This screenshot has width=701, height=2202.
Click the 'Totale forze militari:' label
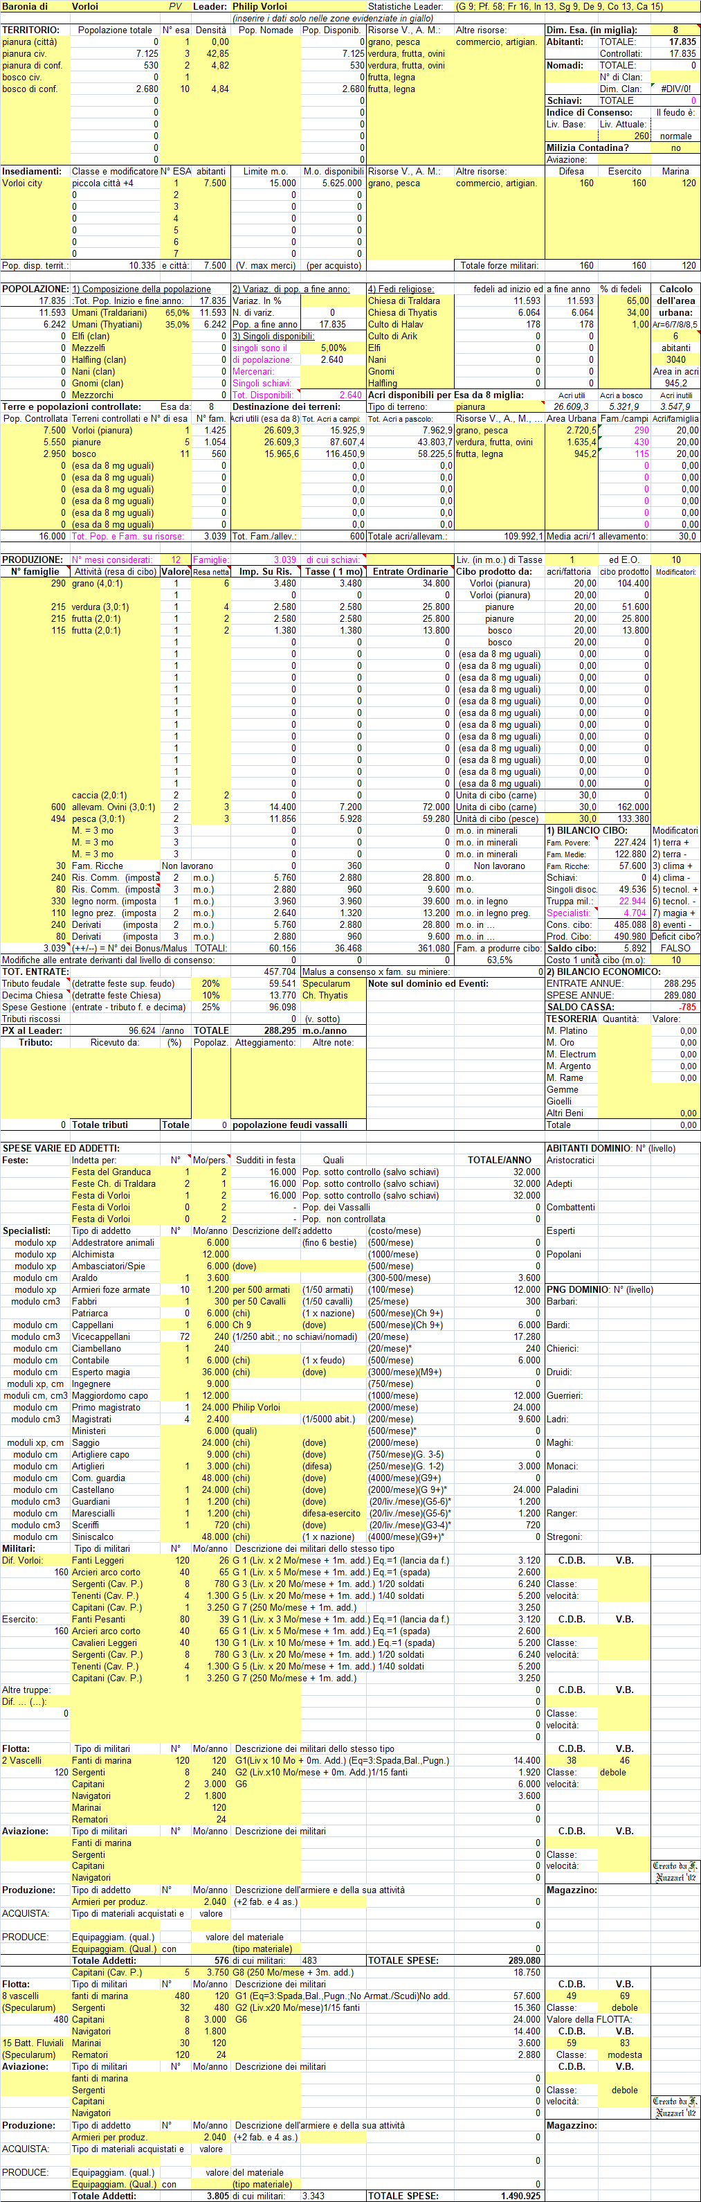coord(500,266)
